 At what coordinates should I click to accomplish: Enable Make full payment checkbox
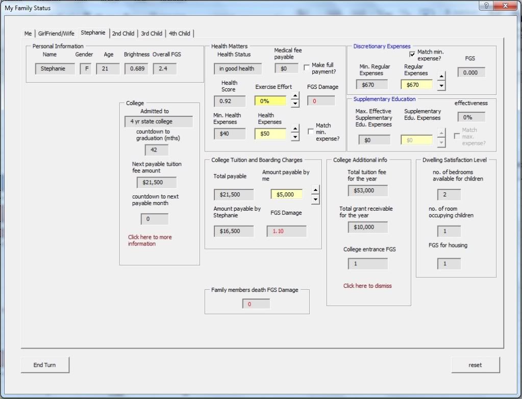pos(307,67)
